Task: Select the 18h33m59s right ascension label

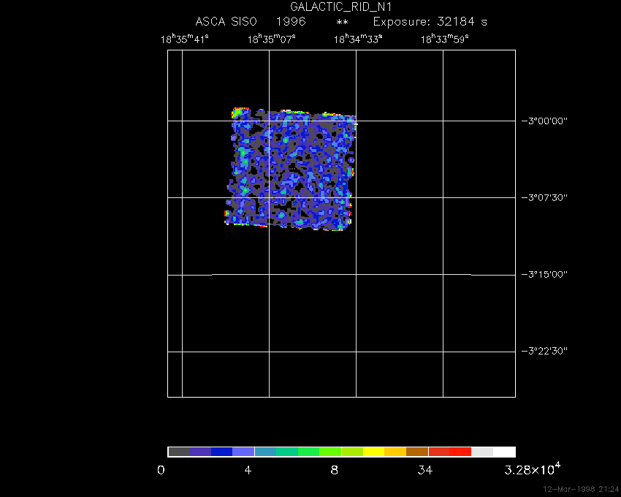Action: pyautogui.click(x=444, y=39)
